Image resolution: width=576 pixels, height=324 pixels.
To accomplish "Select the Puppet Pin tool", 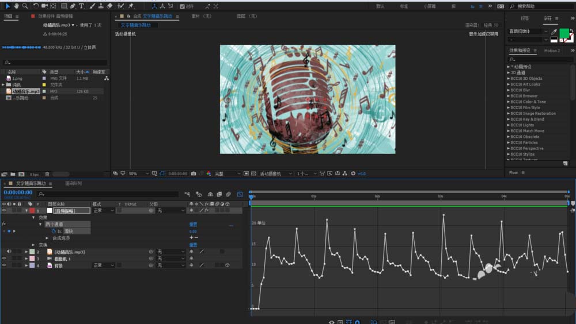I will click(131, 6).
